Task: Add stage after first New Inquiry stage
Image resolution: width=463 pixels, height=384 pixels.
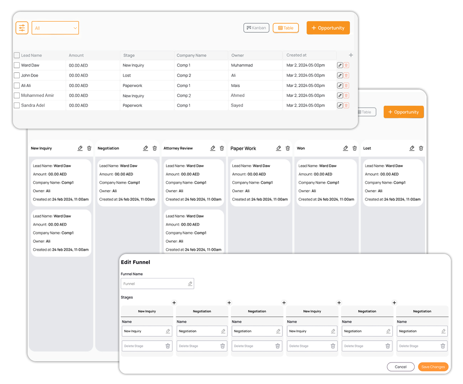Action: coord(174,303)
